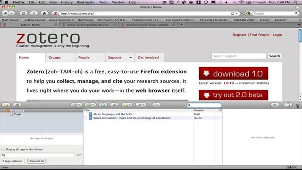Open the Banking bookmarks folder
The image size is (302, 170).
(x=281, y=20)
